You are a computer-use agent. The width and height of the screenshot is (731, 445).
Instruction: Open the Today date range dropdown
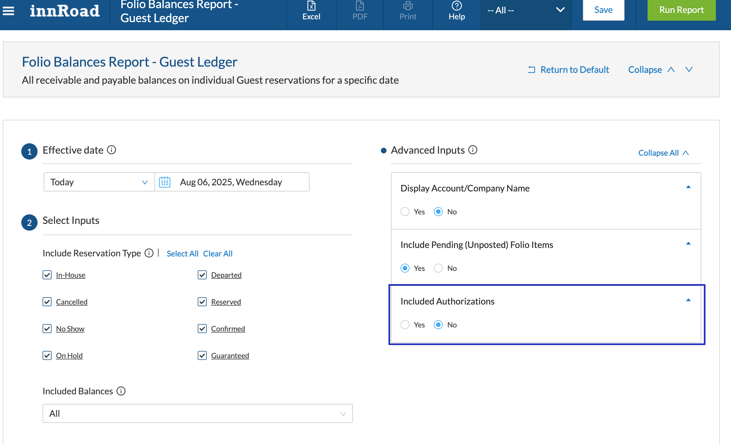point(99,182)
